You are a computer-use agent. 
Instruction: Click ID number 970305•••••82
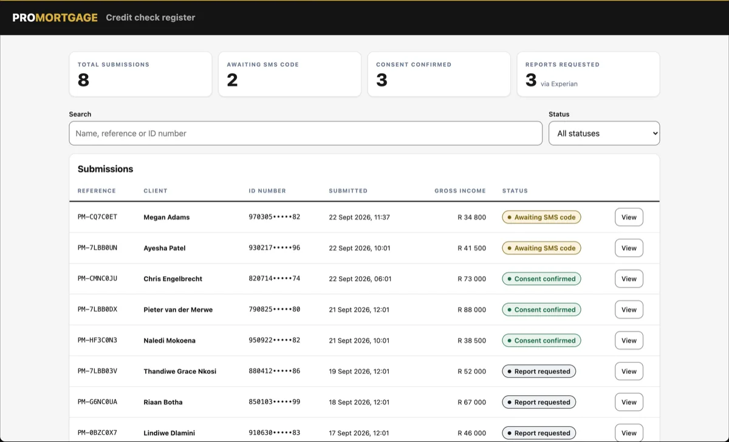click(275, 217)
